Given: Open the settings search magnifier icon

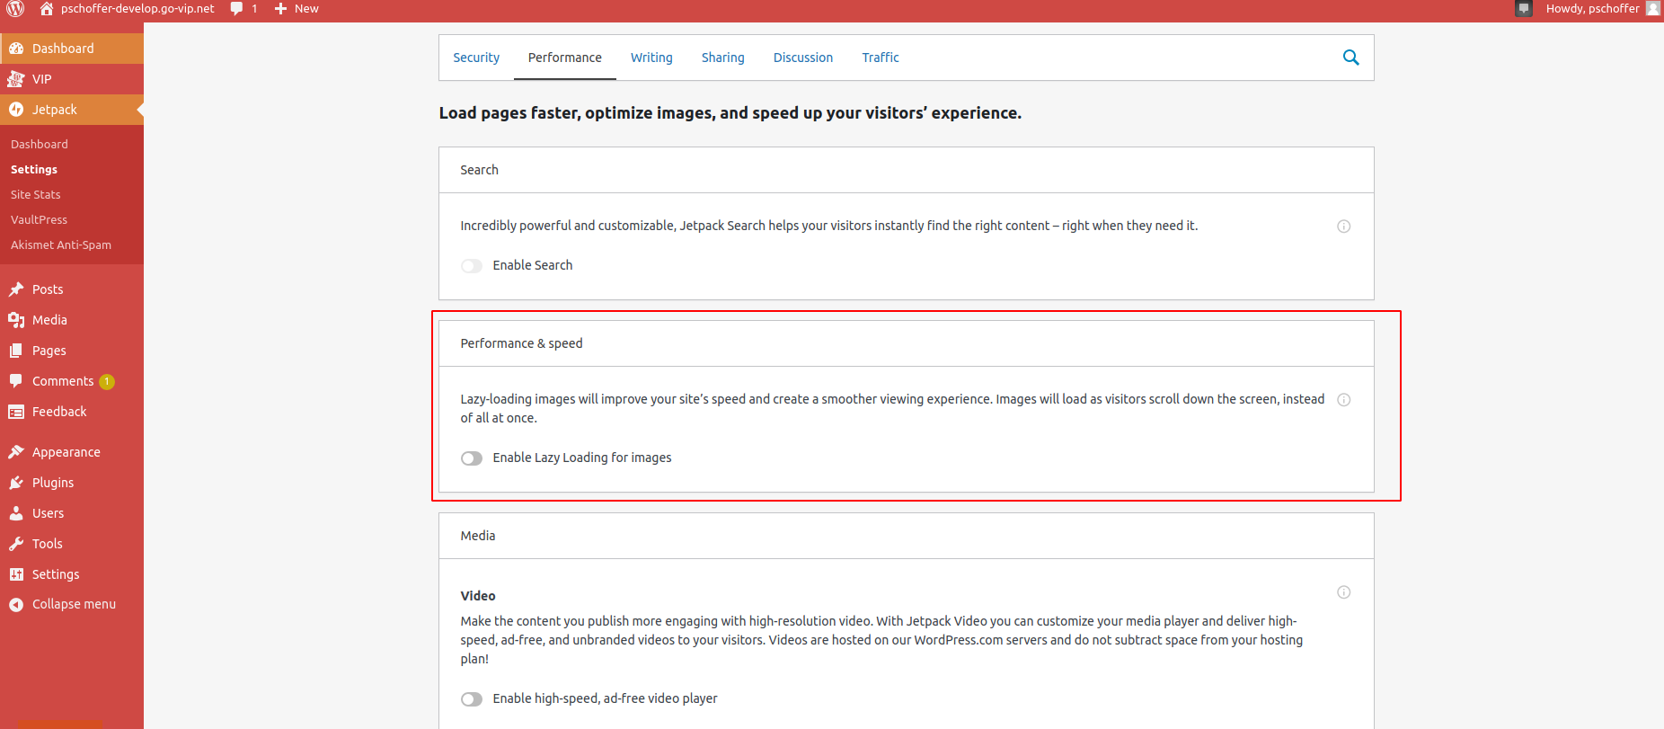Looking at the screenshot, I should click(x=1350, y=58).
